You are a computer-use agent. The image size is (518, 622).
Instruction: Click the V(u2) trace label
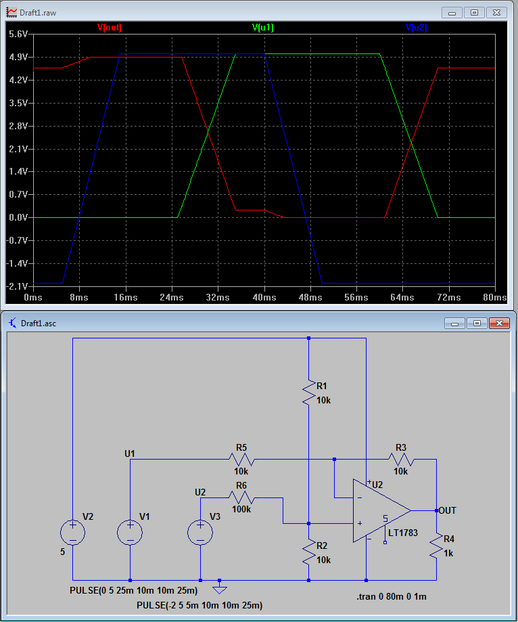416,27
